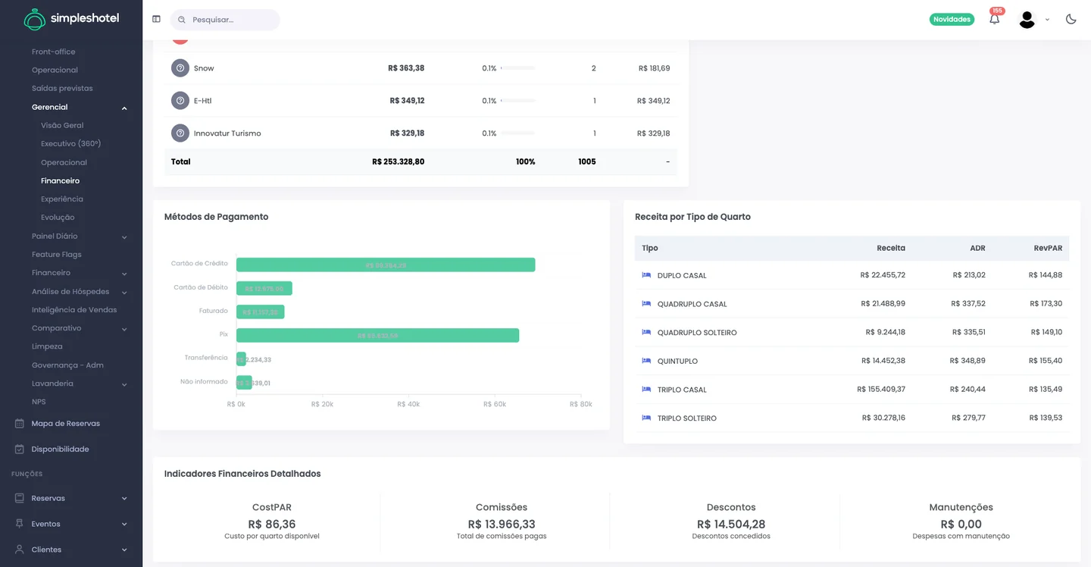Click the Receita column header
This screenshot has height=567, width=1091.
(x=891, y=248)
